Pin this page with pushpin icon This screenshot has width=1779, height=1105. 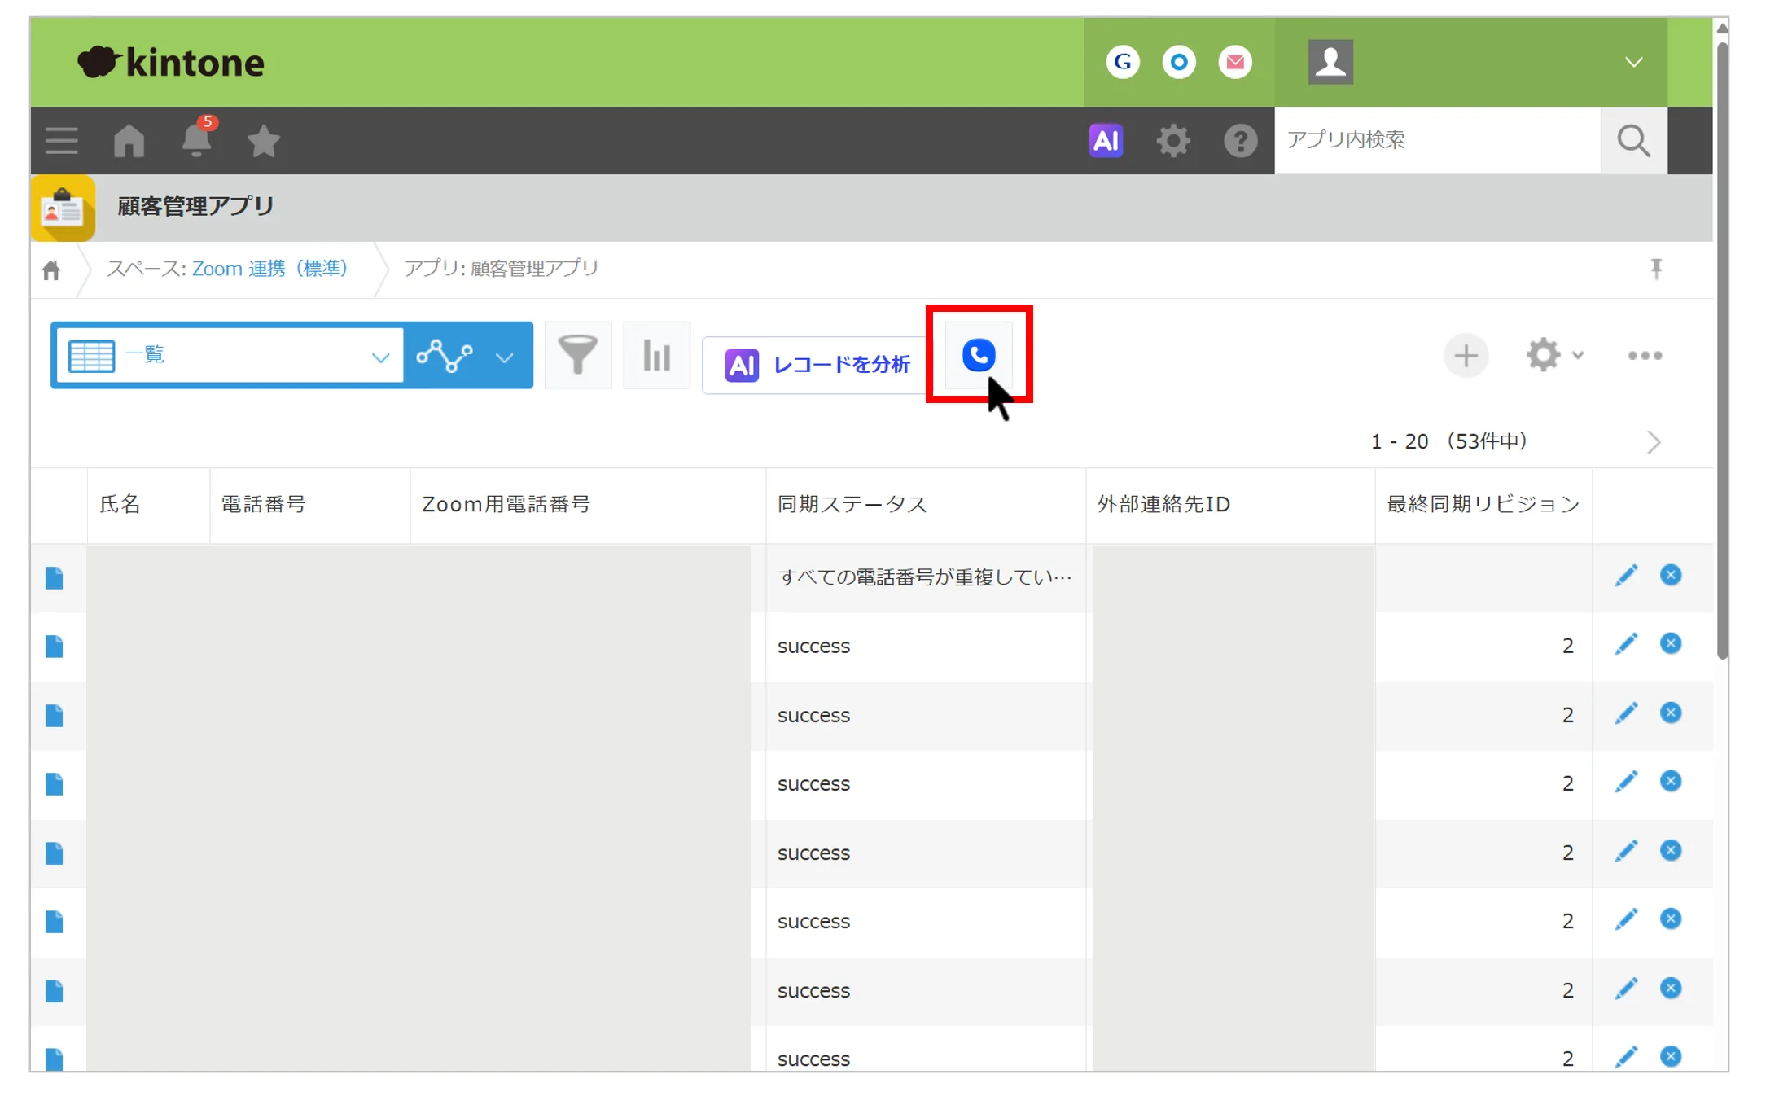(1656, 269)
